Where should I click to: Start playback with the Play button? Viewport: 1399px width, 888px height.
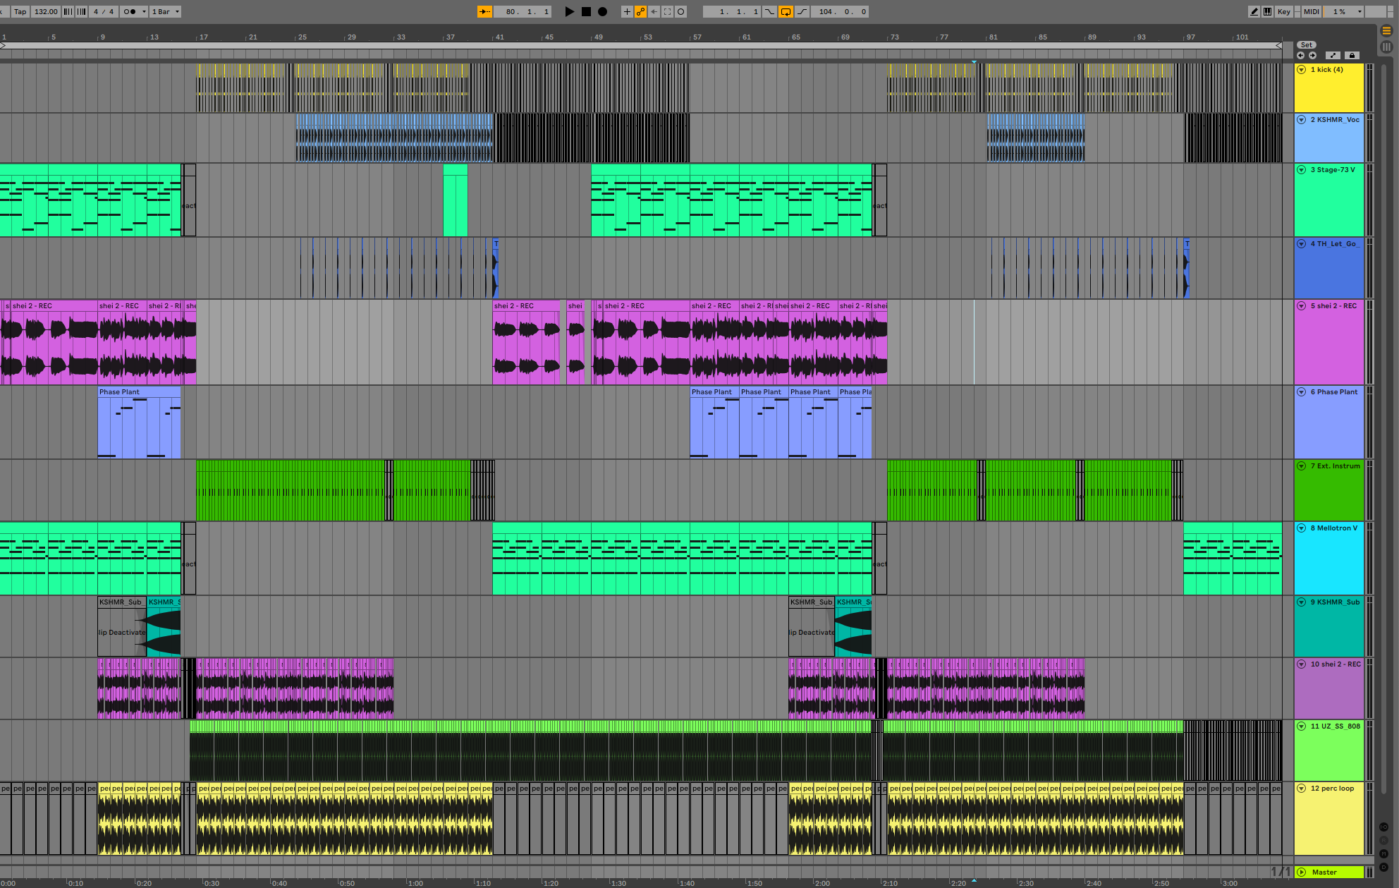point(570,12)
